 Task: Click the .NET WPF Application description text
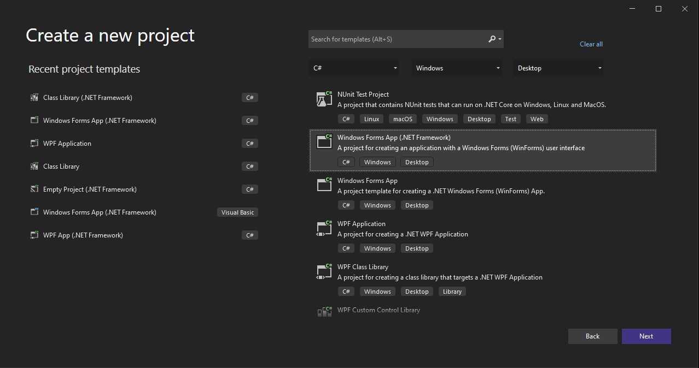[x=403, y=234]
